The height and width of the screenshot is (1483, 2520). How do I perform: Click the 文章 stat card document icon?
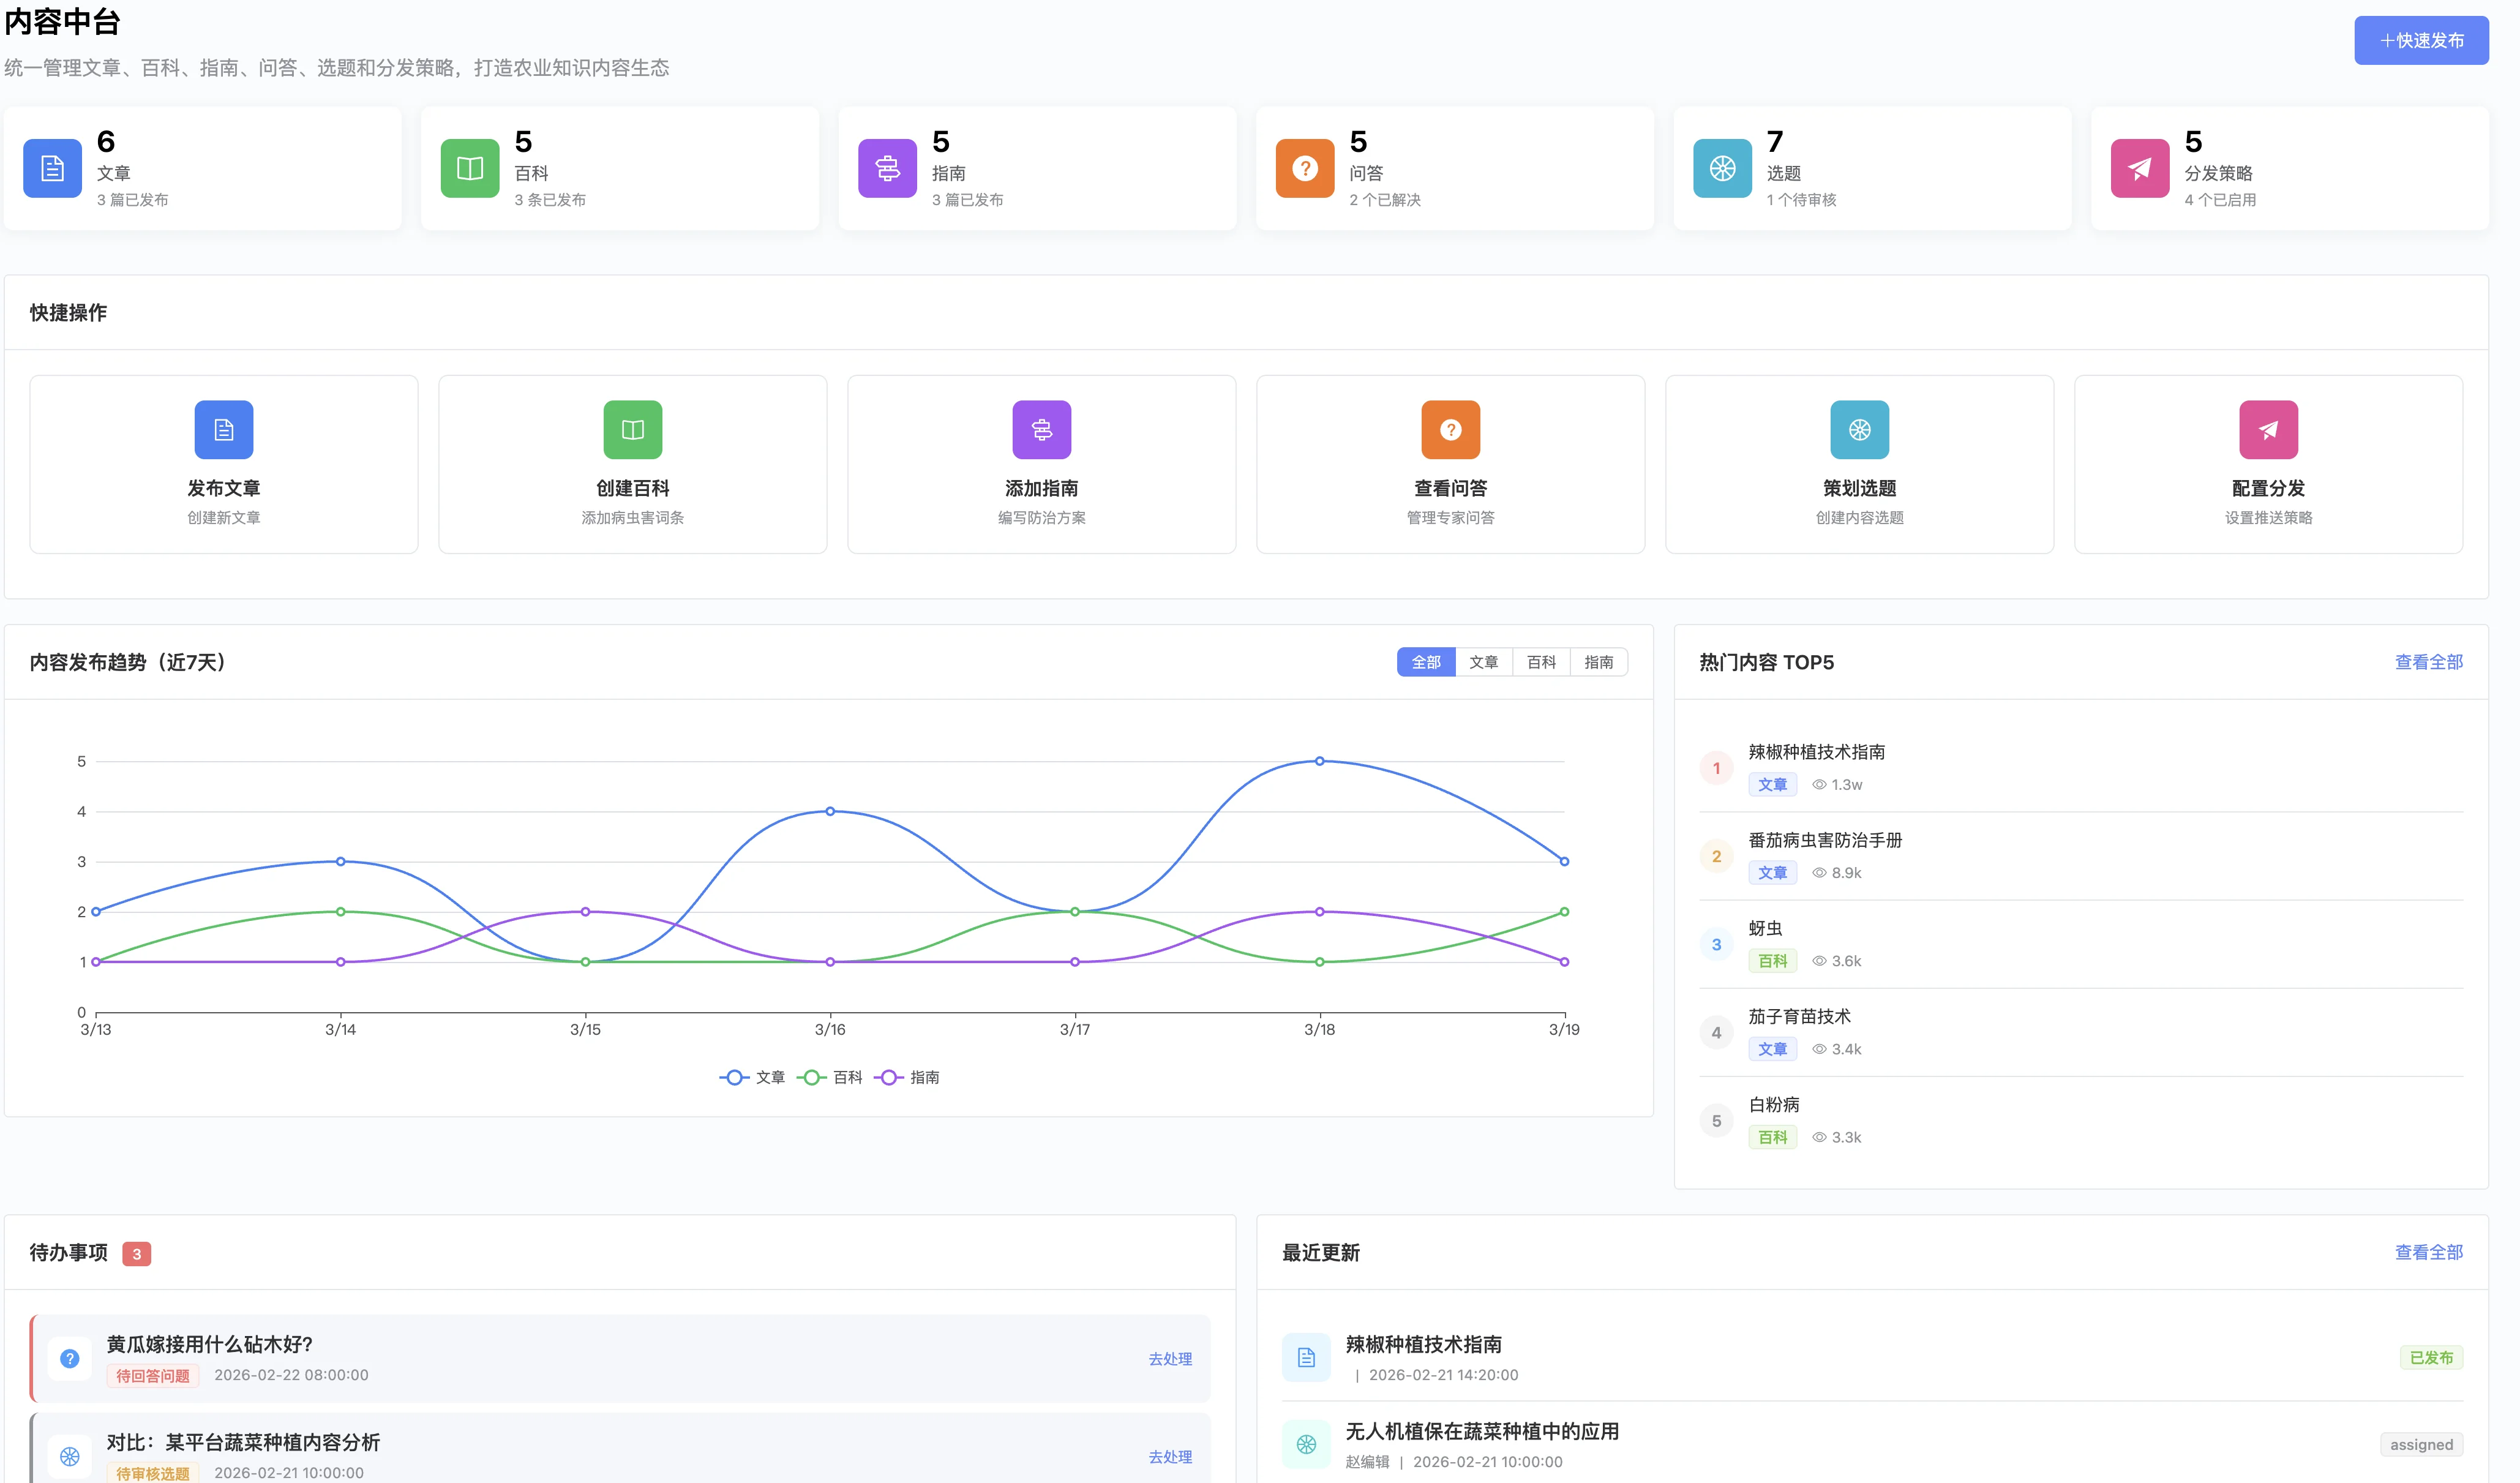tap(52, 168)
